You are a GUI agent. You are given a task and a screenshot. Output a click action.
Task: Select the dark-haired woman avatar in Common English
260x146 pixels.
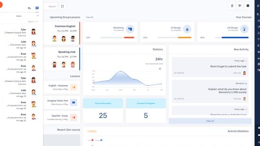[x=63, y=39]
